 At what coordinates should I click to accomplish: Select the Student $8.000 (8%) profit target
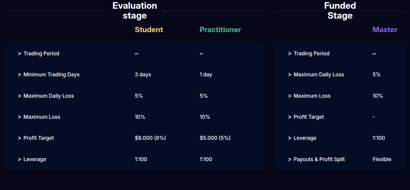(150, 138)
